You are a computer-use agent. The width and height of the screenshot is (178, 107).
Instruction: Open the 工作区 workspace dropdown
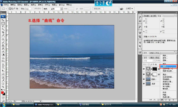[x=129, y=9]
